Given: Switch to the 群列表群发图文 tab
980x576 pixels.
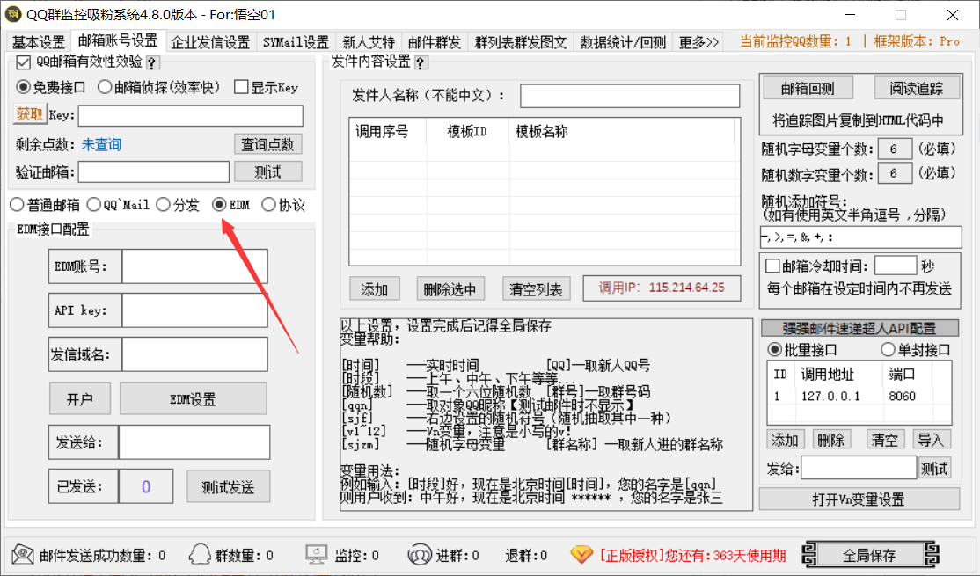Looking at the screenshot, I should (x=521, y=42).
